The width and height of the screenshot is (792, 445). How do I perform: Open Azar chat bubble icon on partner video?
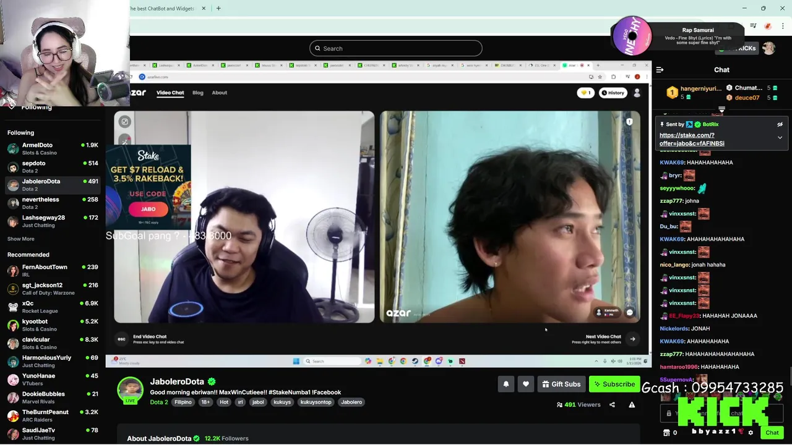click(629, 313)
